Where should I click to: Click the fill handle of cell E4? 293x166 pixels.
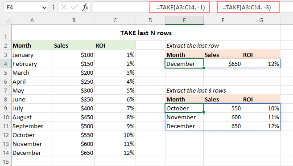point(203,68)
